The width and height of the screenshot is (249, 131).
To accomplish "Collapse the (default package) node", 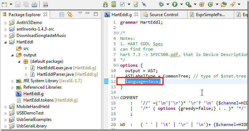I will pyautogui.click(x=19, y=62).
